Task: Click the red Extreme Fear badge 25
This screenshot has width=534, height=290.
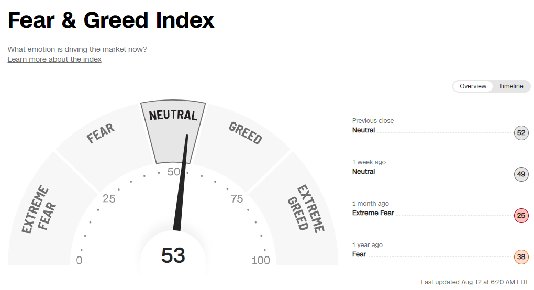Action: click(521, 215)
